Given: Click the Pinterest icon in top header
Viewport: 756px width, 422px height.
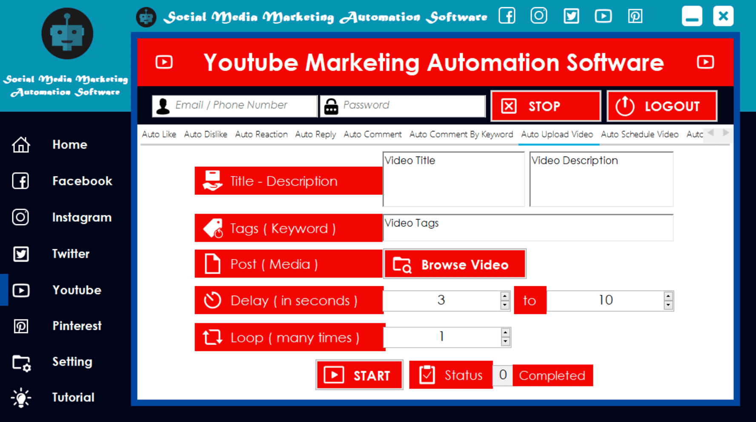Looking at the screenshot, I should point(635,16).
